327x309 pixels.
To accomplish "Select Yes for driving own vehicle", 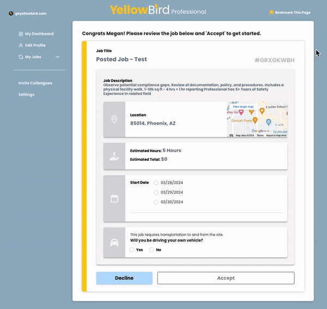I will click(x=132, y=250).
